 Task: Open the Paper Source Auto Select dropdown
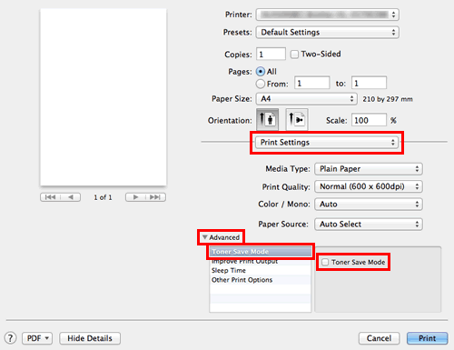pyautogui.click(x=369, y=225)
